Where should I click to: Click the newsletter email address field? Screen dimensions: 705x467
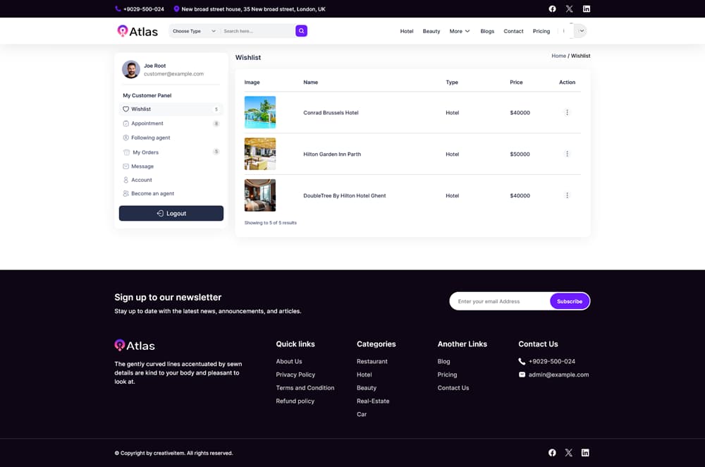click(x=499, y=301)
